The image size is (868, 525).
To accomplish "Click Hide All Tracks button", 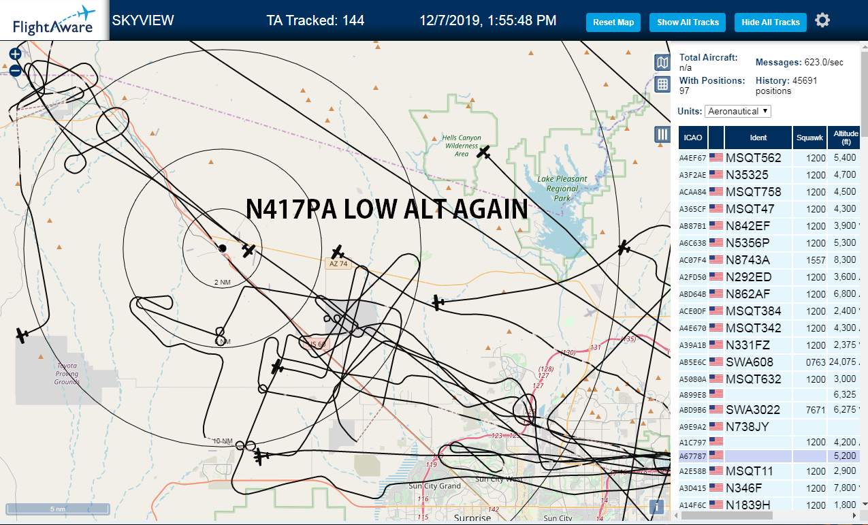I will tap(771, 22).
